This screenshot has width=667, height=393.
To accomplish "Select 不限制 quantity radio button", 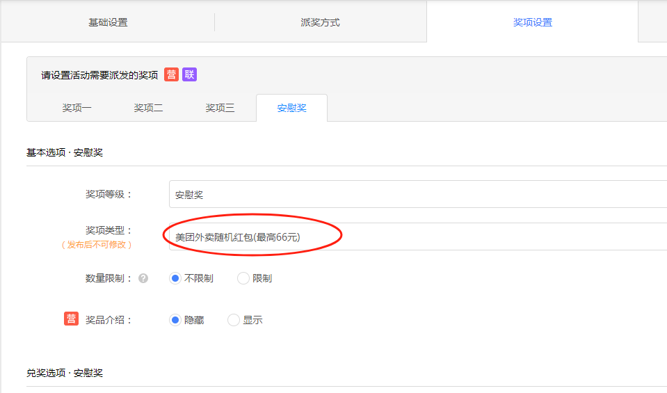I will click(x=175, y=278).
